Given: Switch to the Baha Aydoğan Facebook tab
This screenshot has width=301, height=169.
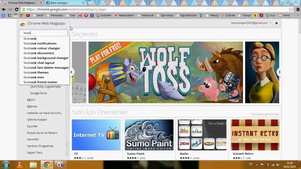Looking at the screenshot, I should [x=65, y=3].
